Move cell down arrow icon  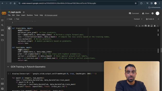click(x=139, y=26)
